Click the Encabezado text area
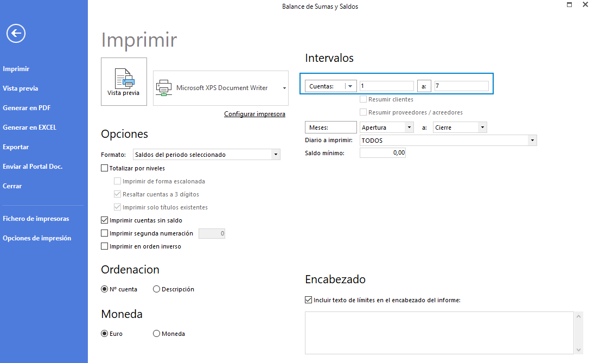The width and height of the screenshot is (593, 363). (439, 333)
